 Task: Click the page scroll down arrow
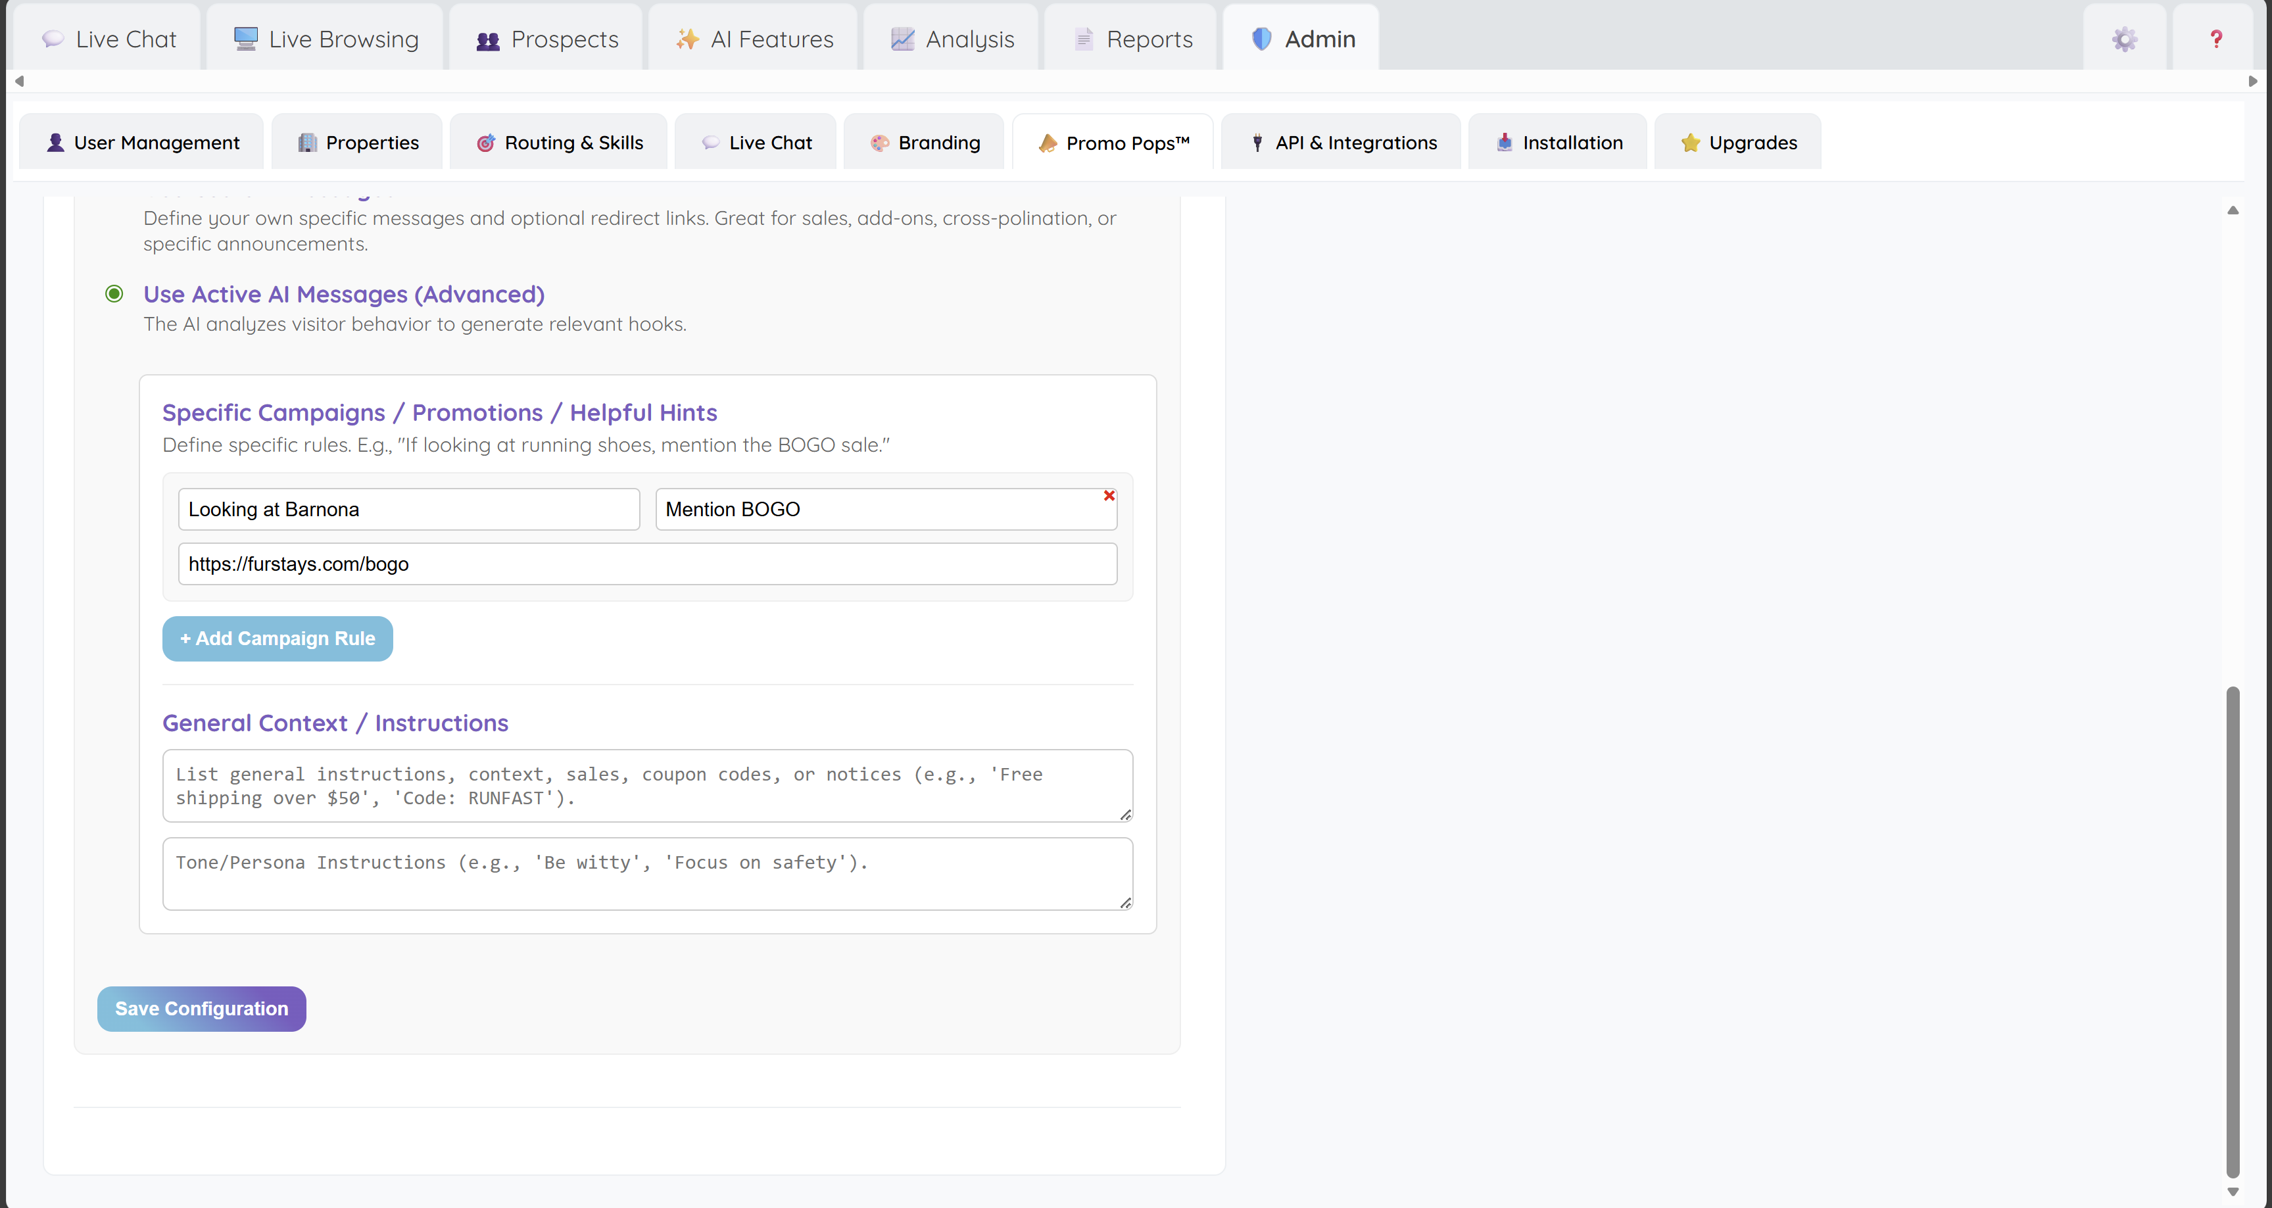(2233, 1192)
